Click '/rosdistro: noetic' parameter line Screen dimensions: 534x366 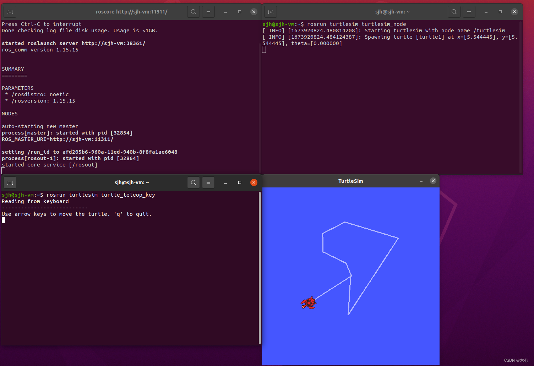(37, 94)
